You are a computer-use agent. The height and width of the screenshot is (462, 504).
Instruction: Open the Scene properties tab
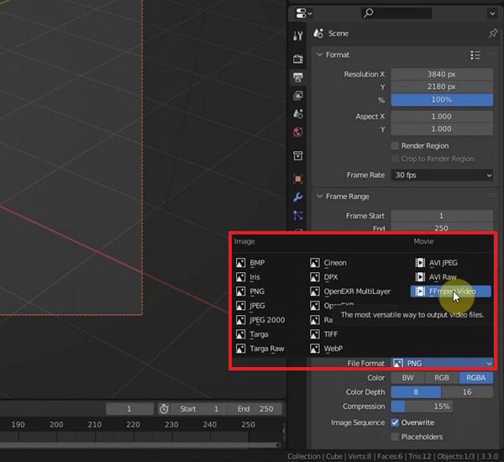[297, 113]
